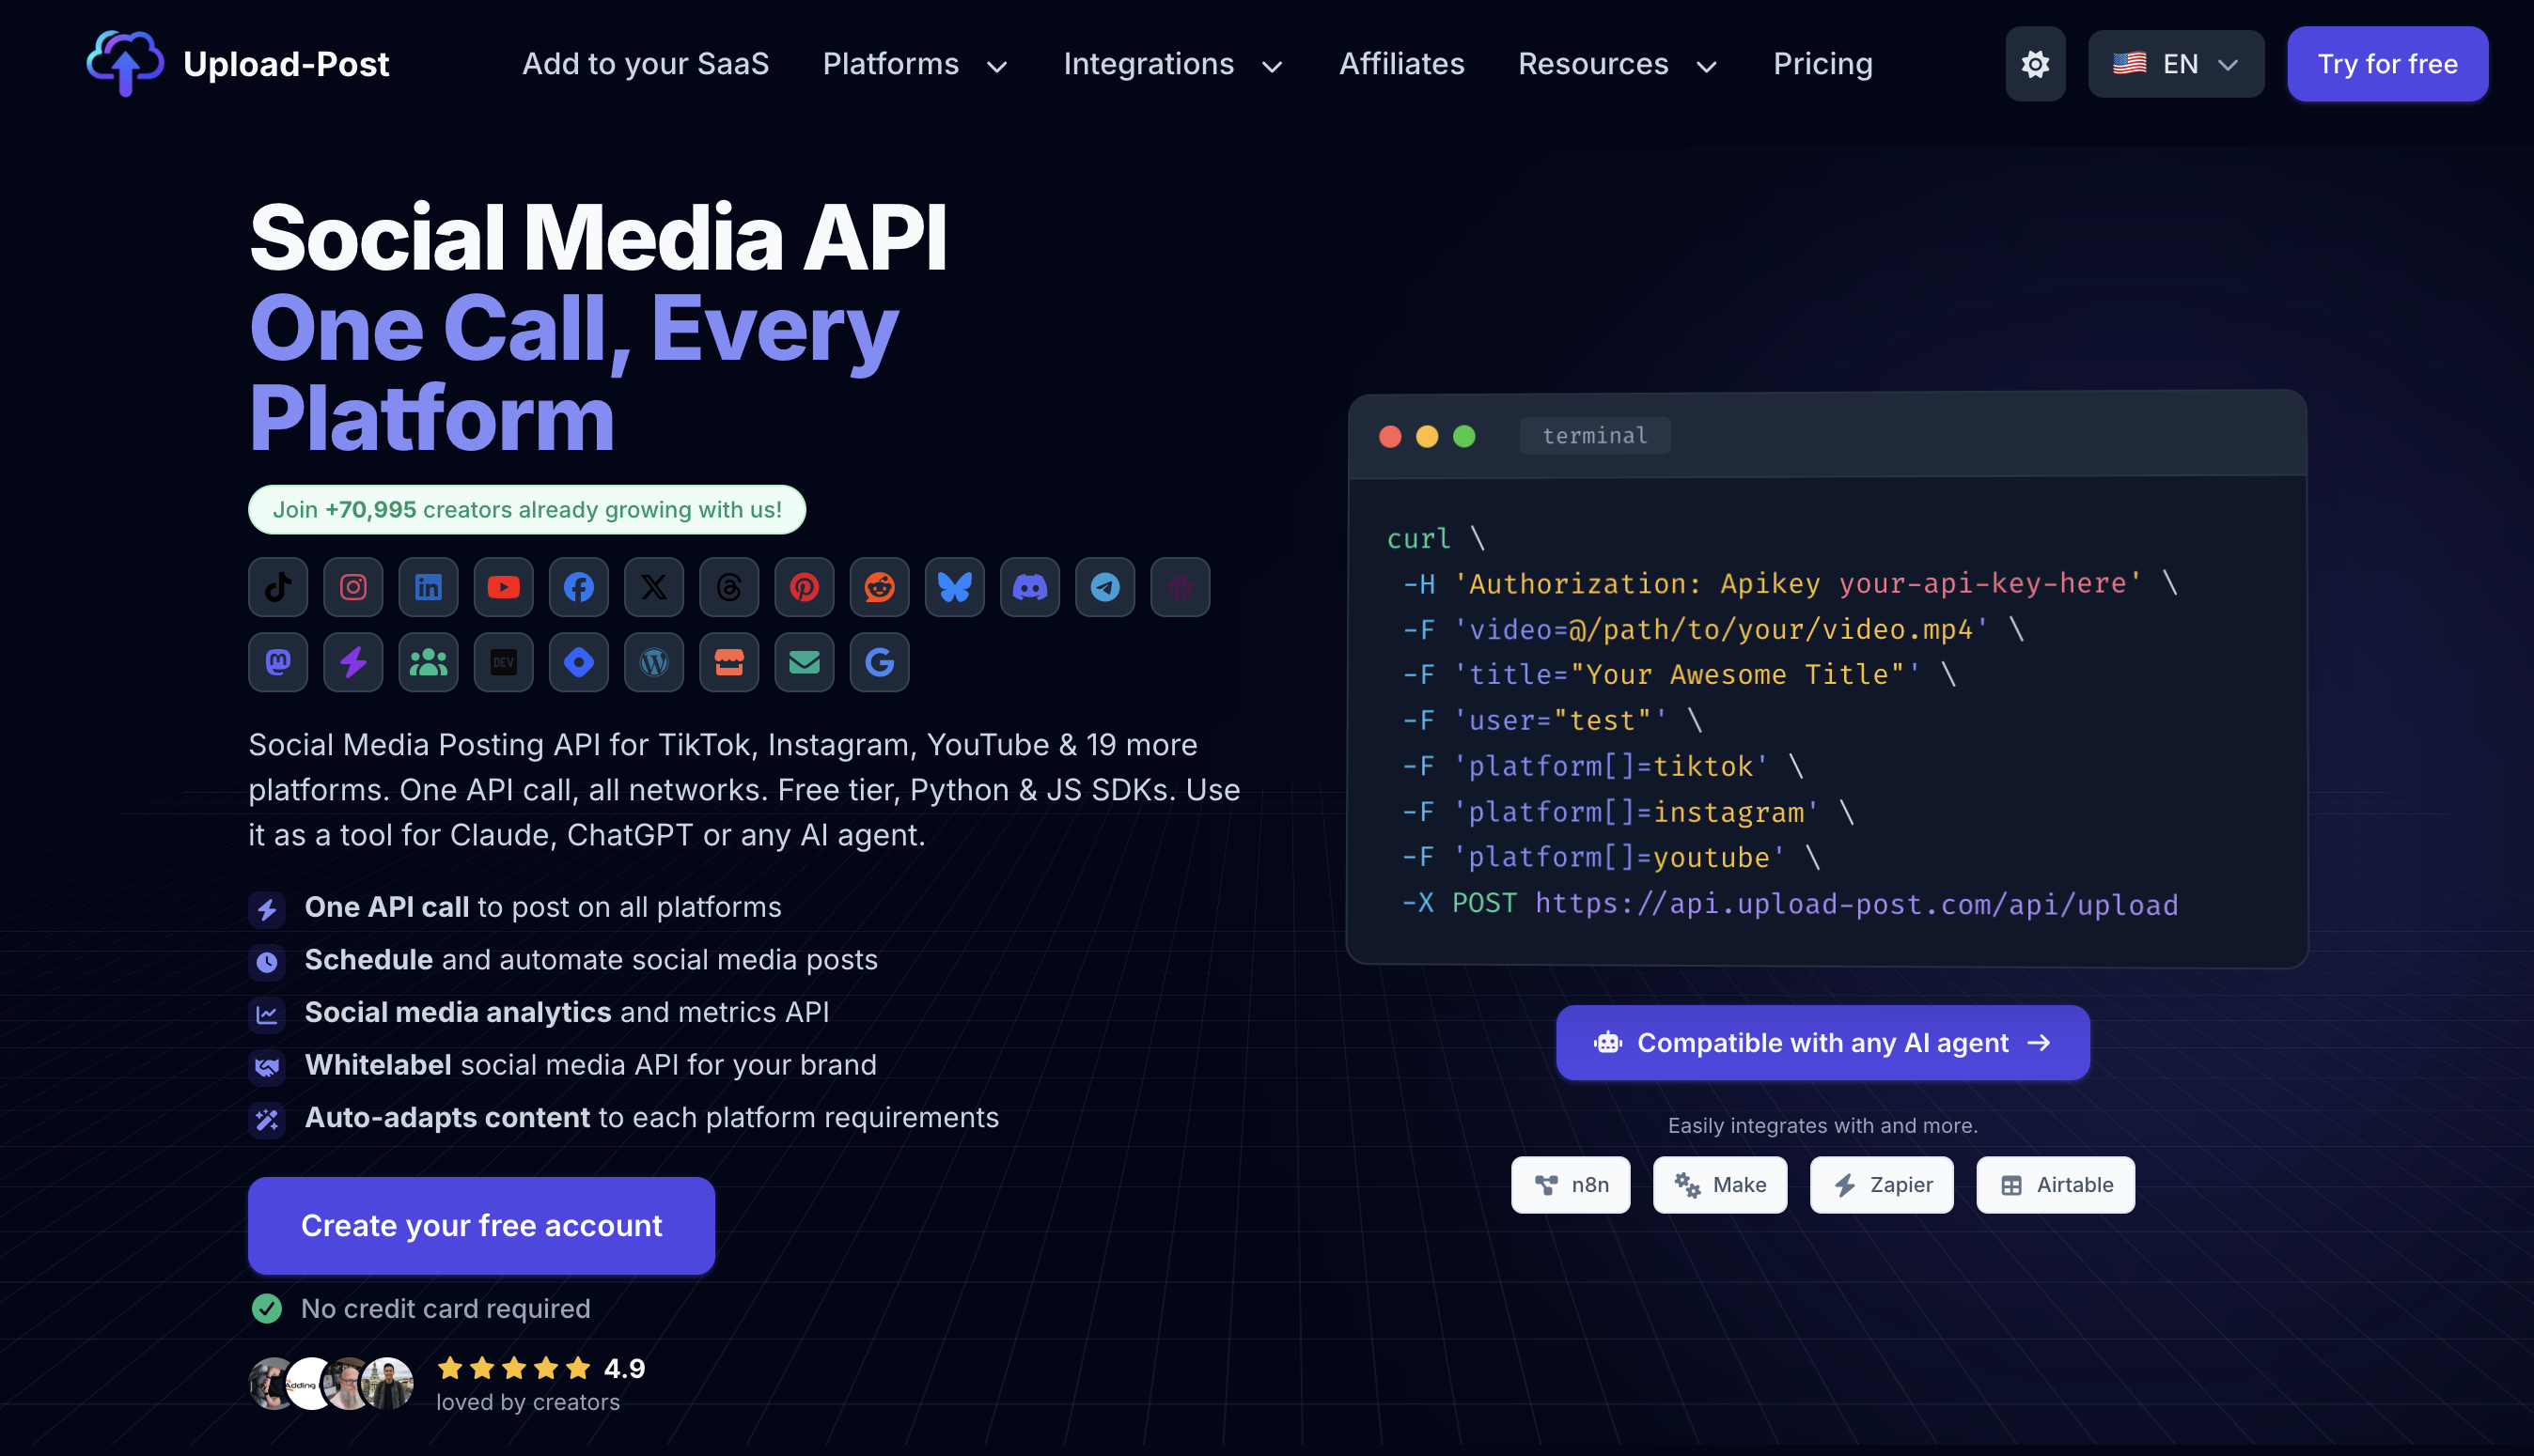The width and height of the screenshot is (2534, 1456).
Task: Click the Upload-Post cloud logo
Action: [x=125, y=63]
